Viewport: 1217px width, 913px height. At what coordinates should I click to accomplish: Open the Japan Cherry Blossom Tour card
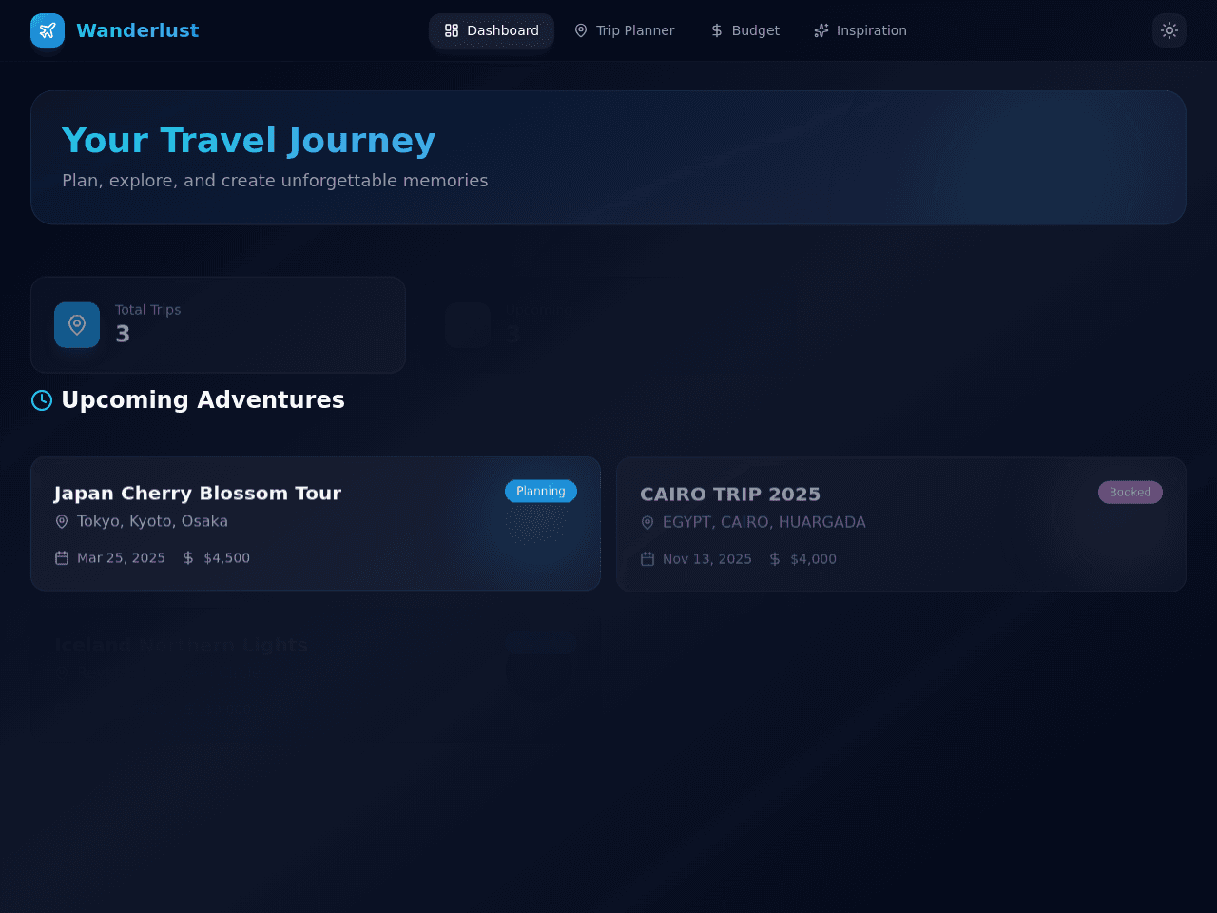pos(316,523)
